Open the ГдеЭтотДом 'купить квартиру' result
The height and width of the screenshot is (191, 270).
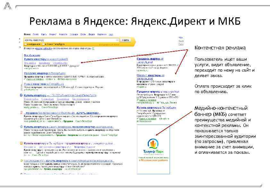[x=68, y=161]
